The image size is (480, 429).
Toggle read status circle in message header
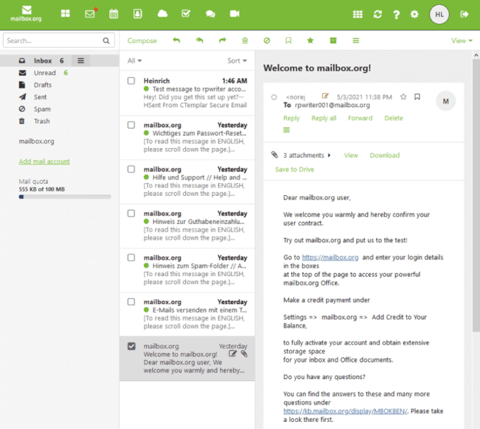(x=274, y=97)
